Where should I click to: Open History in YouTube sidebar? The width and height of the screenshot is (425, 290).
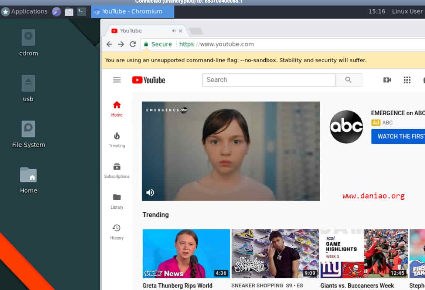click(117, 232)
